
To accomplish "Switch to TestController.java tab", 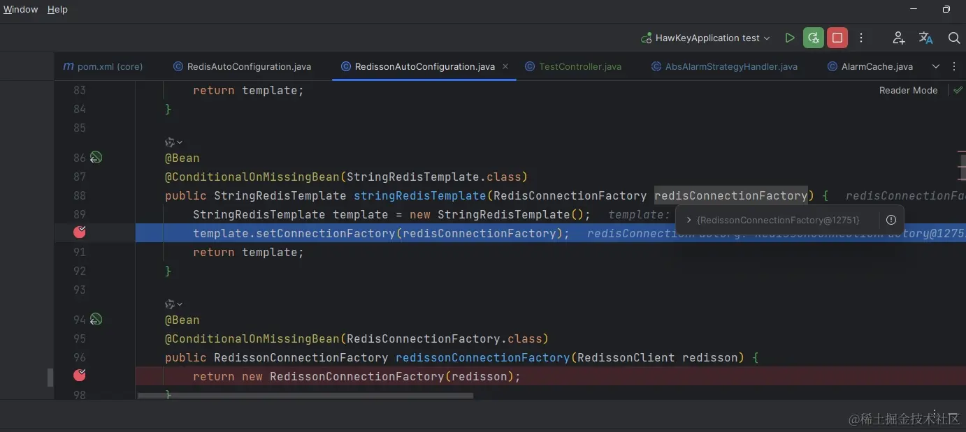I will point(573,67).
